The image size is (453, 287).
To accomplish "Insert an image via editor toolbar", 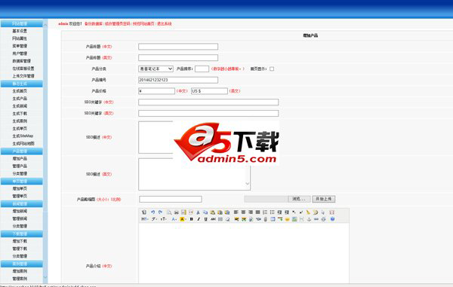I will point(236,219).
